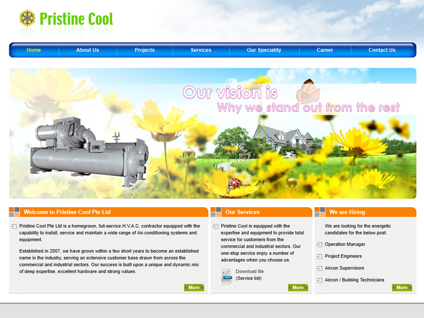Click the squares icon beside We are Hiring
The image size is (424, 318).
[320, 212]
